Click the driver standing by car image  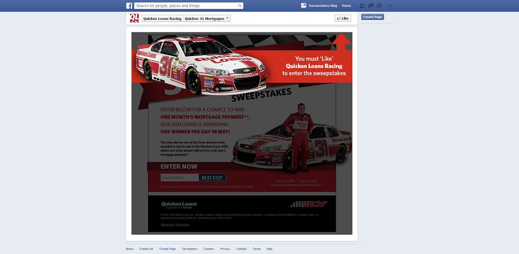coord(300,138)
